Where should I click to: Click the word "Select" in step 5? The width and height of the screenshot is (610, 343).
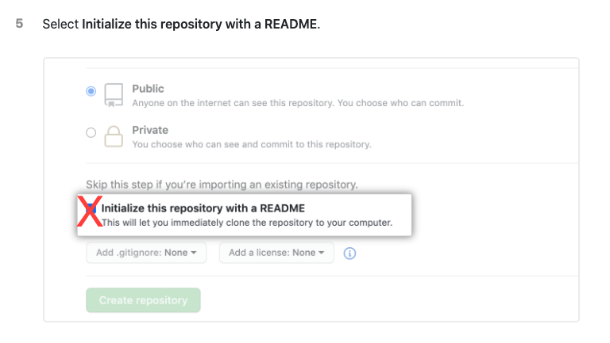60,24
